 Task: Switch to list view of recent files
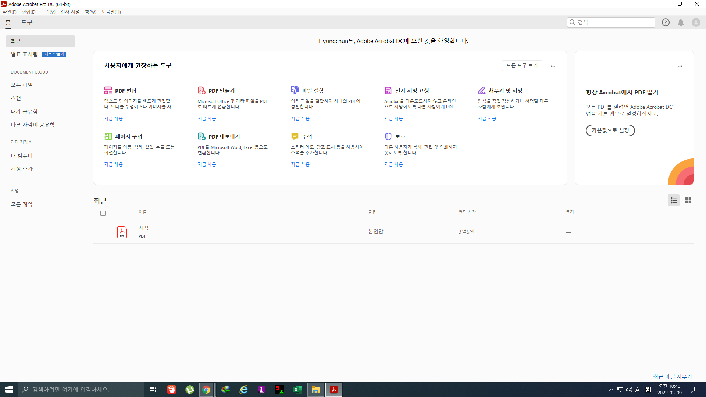click(674, 200)
